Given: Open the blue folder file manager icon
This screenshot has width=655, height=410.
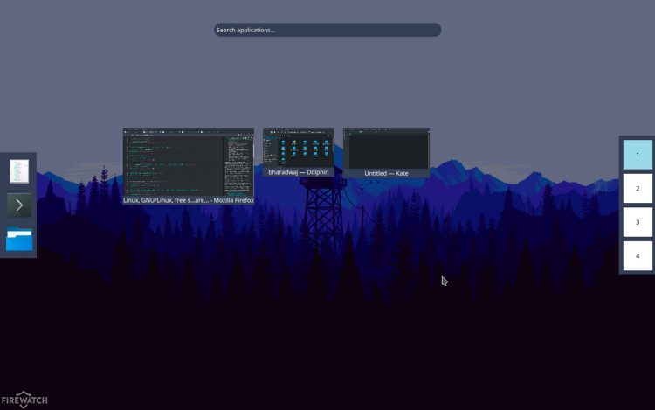Looking at the screenshot, I should [19, 240].
